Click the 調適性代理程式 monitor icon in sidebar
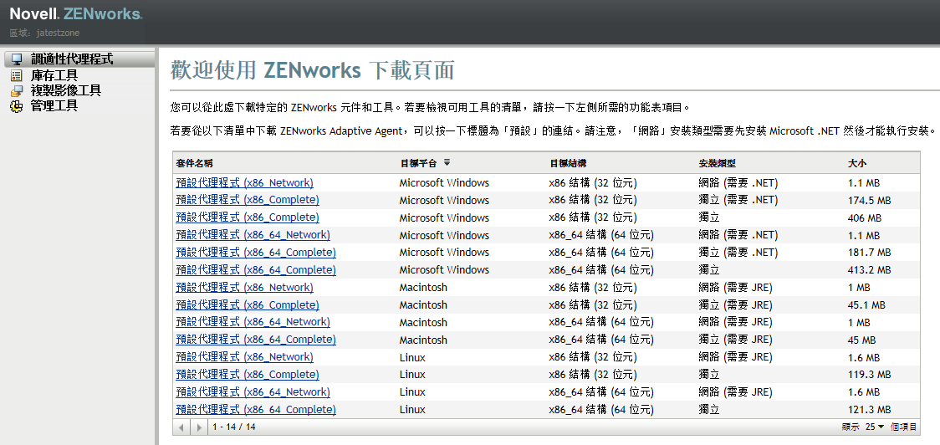Screen dimensions: 940x445 [x=18, y=59]
